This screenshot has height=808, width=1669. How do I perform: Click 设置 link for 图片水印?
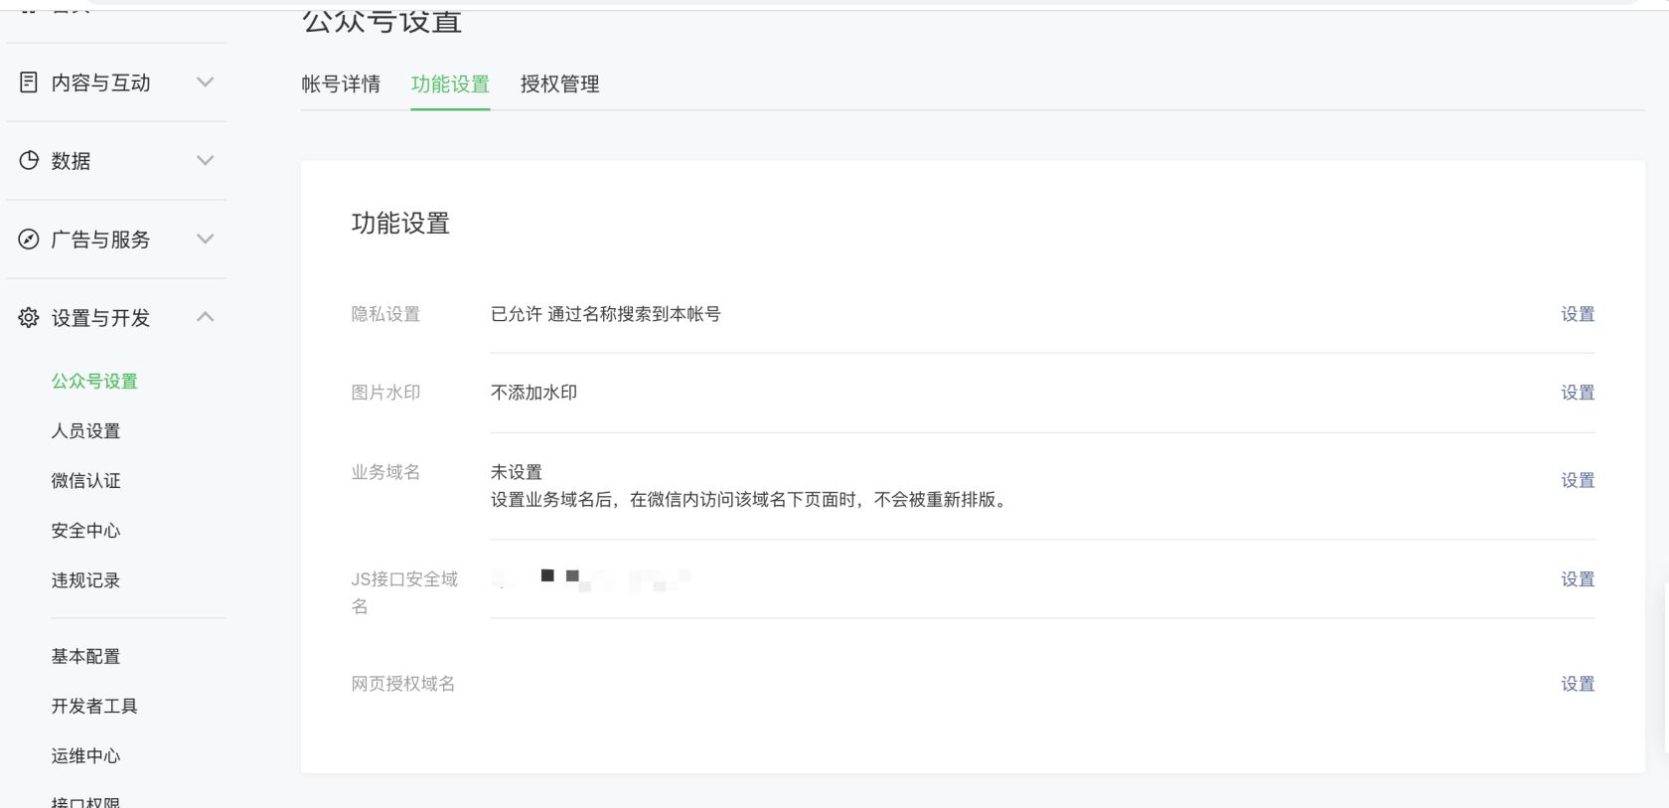[x=1578, y=393]
